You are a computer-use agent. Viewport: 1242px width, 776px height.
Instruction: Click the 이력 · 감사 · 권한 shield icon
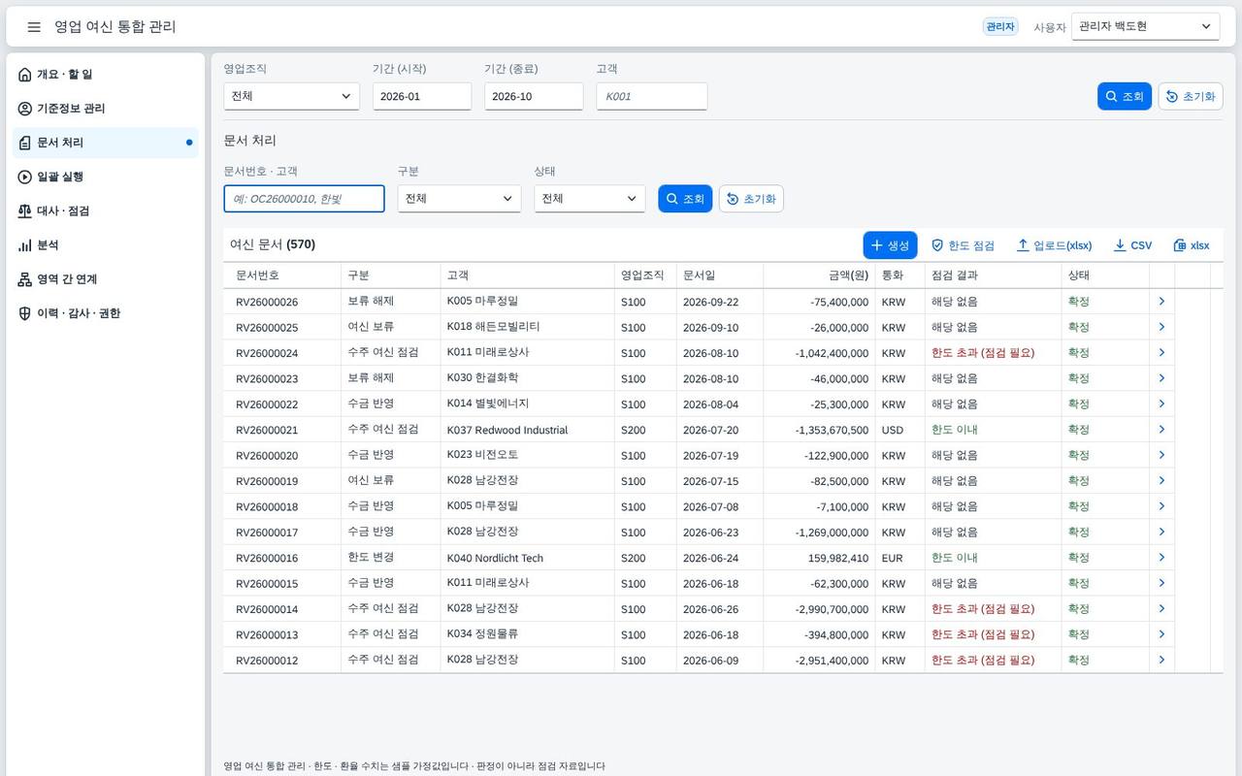click(x=25, y=313)
